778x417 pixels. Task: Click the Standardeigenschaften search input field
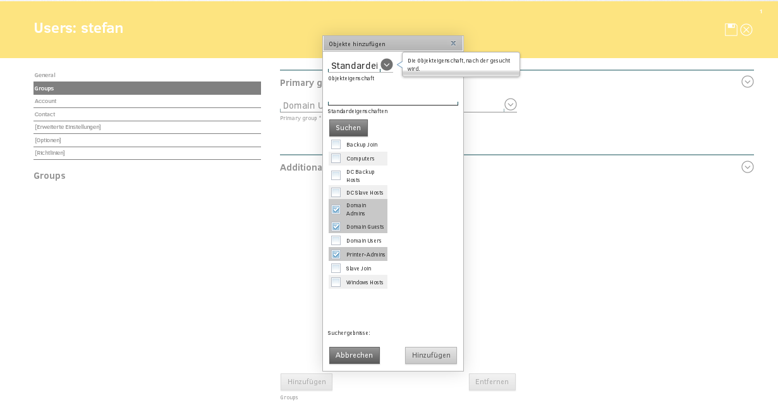point(392,99)
